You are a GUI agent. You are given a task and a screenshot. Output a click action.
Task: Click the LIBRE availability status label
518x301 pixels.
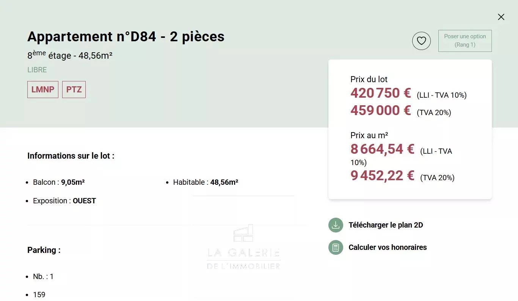(x=37, y=70)
